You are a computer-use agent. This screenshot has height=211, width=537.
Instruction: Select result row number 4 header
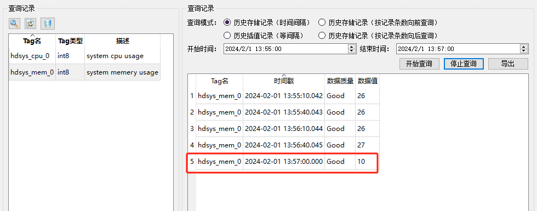(192, 145)
